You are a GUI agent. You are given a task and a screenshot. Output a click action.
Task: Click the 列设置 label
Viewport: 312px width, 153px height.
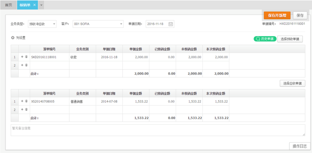21,38
